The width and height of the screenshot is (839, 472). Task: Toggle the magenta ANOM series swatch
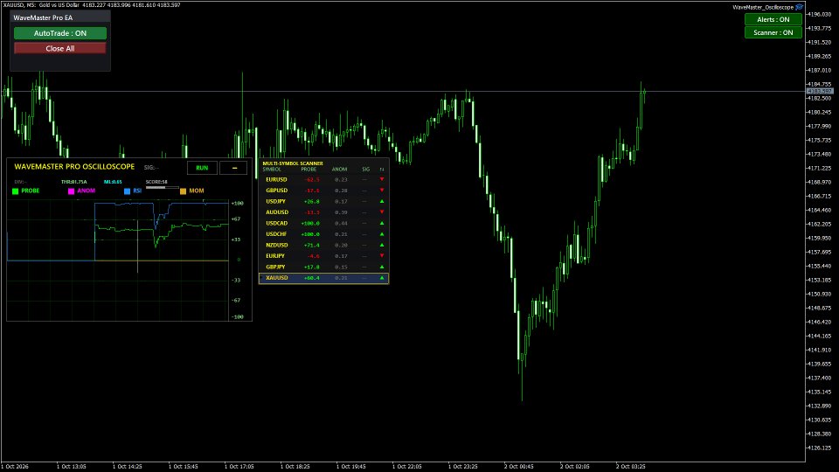(x=71, y=191)
